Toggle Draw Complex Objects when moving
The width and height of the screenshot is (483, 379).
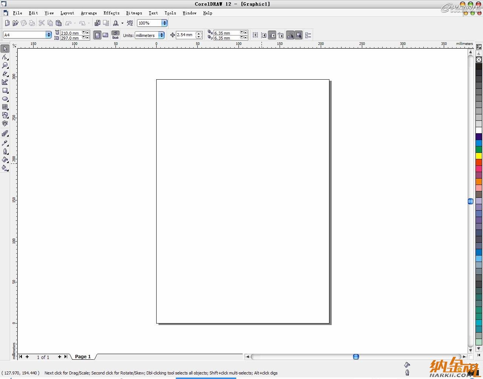pos(290,35)
